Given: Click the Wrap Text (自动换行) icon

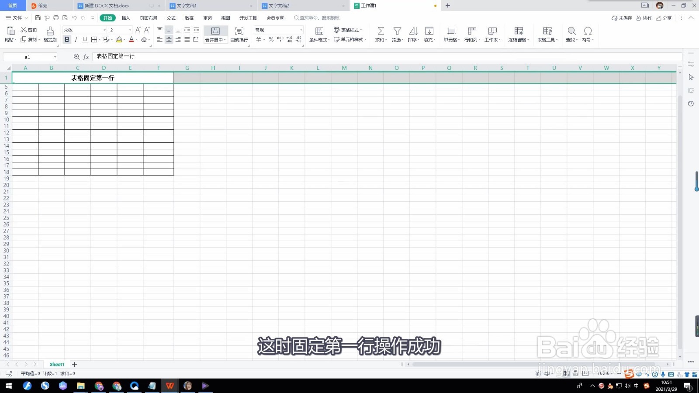Looking at the screenshot, I should [239, 31].
